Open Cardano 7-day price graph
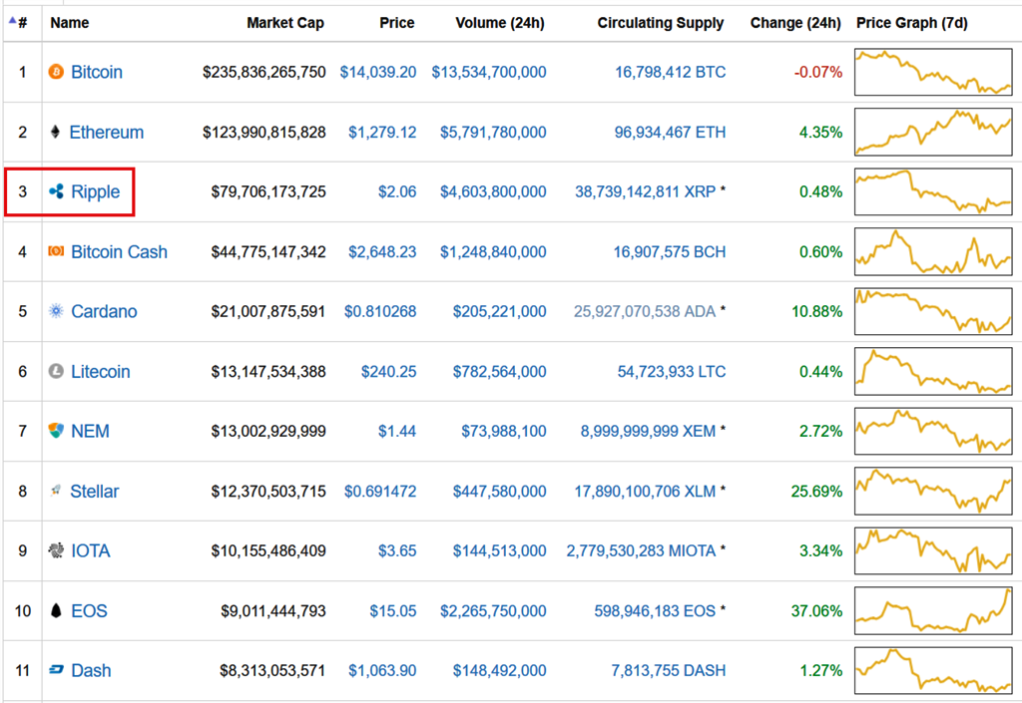The width and height of the screenshot is (1022, 703). 933,312
